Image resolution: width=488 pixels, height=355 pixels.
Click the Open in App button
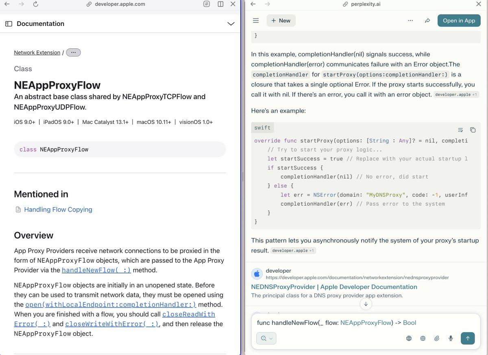tap(459, 21)
